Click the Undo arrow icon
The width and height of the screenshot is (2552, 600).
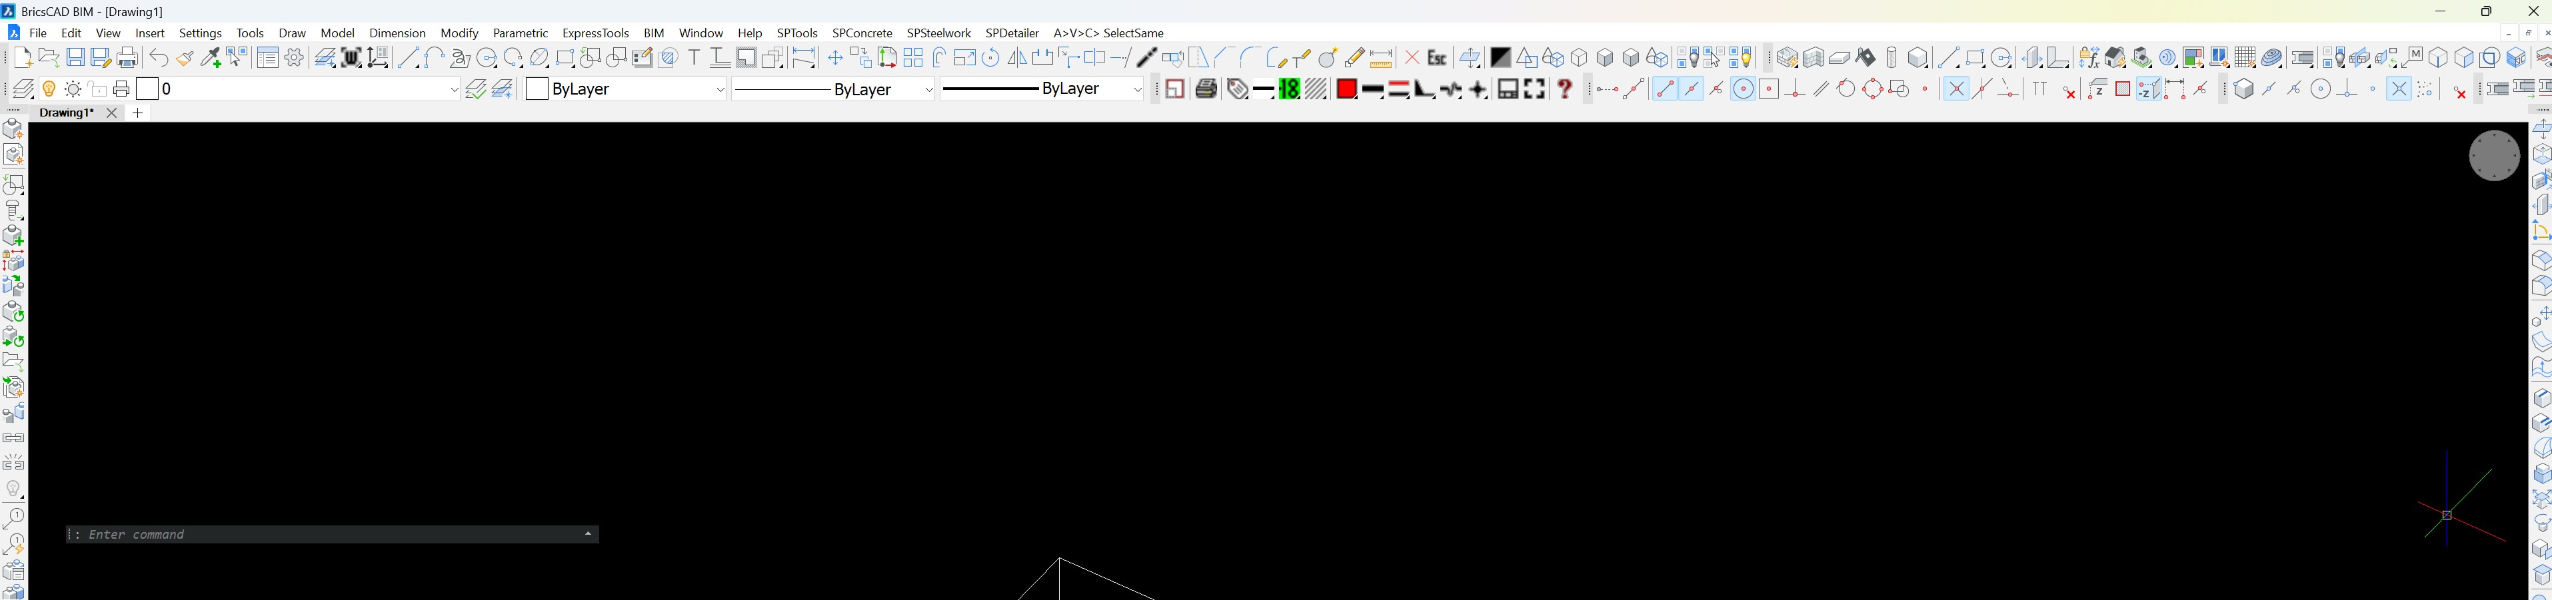point(159,59)
